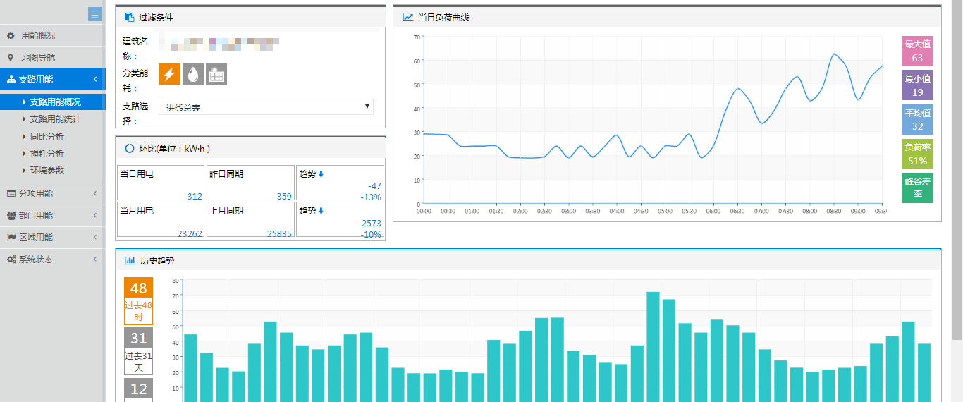Select the water drop energy type icon
The height and width of the screenshot is (402, 963).
[x=193, y=74]
